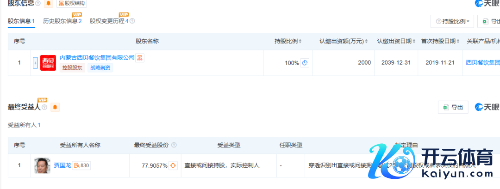This screenshot has height=189, width=500.
Task: Switch to the 历史股东信息 tab
Action: click(62, 21)
